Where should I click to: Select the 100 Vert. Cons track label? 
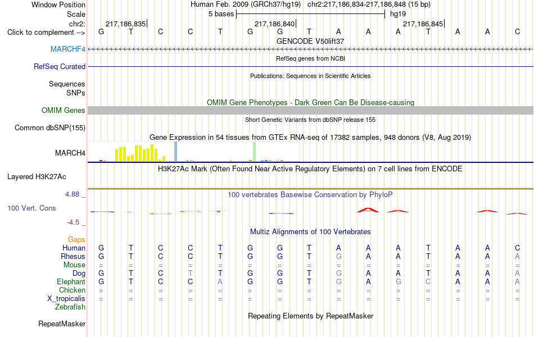coord(31,208)
